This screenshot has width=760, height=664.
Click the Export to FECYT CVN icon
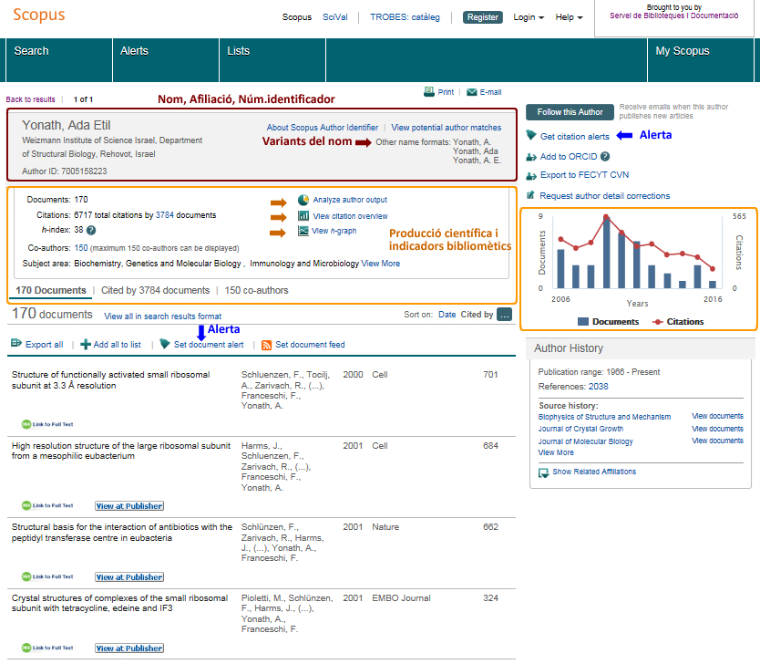[532, 175]
